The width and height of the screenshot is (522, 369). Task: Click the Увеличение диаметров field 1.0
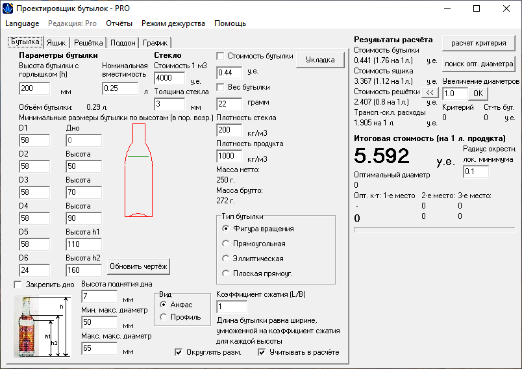point(455,94)
